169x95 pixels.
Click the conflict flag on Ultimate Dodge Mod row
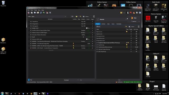click(x=73, y=44)
